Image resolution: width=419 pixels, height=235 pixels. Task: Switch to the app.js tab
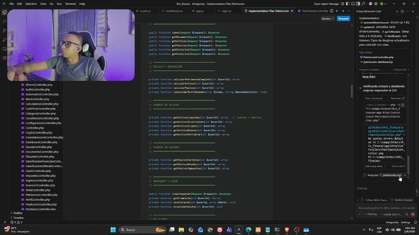[x=200, y=11]
